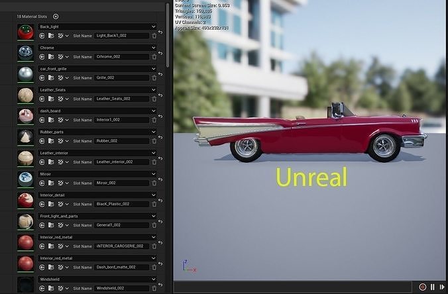This screenshot has width=448, height=294.
Task: Browse to Front_light_and_parts material asset
Action: pos(51,225)
